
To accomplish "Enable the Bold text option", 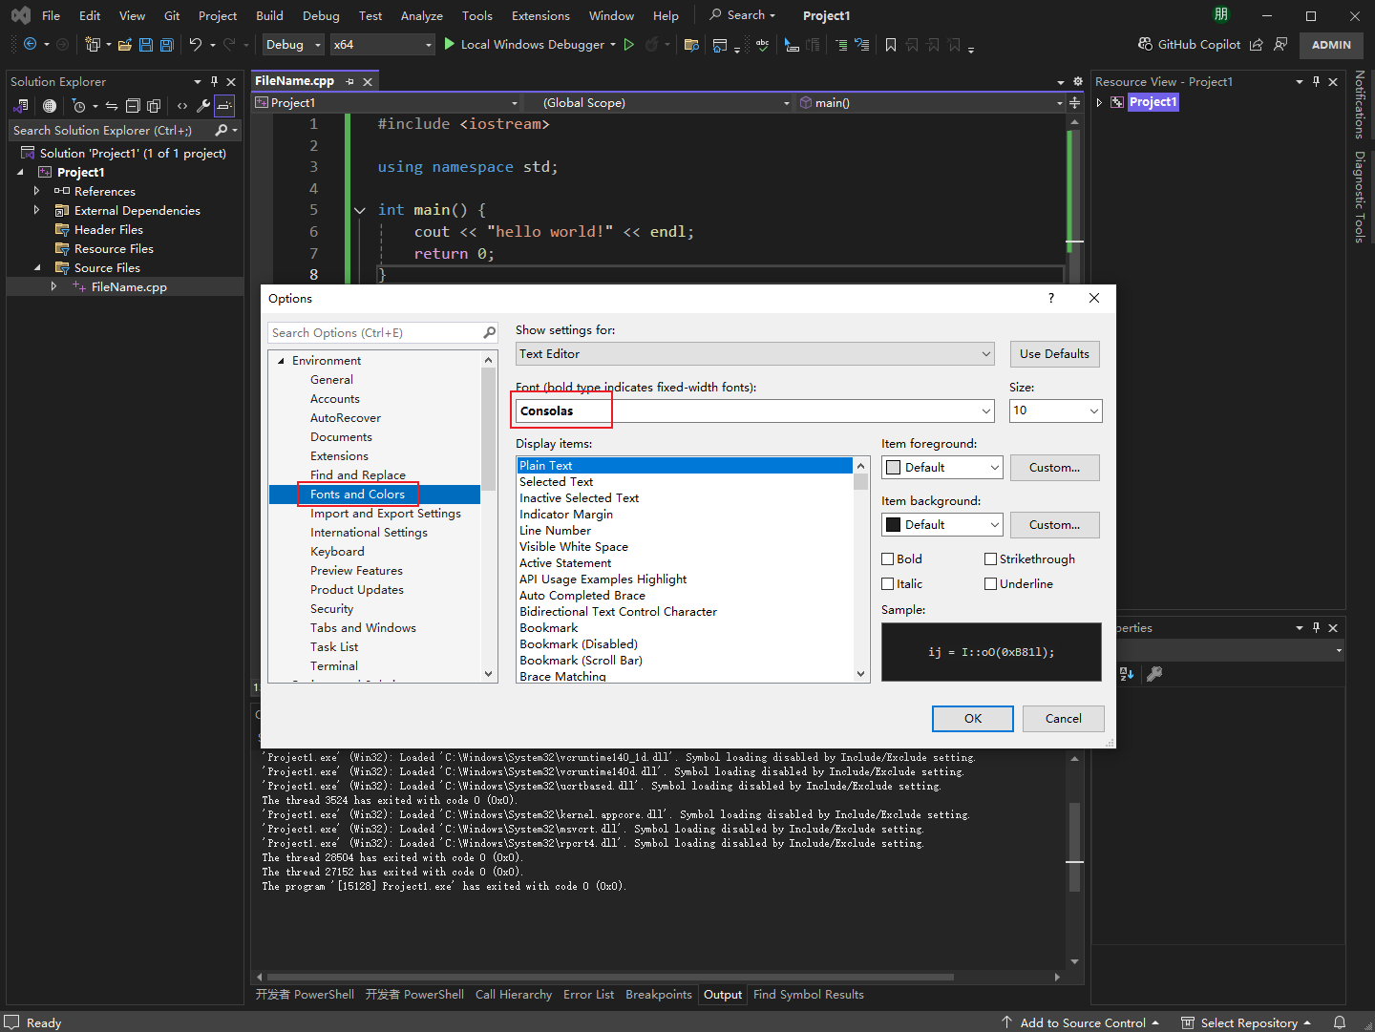I will coord(887,558).
